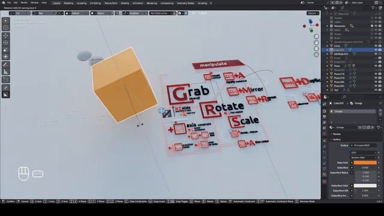Image resolution: width=384 pixels, height=216 pixels.
Task: Expand the Manipulate collection in outliner
Action: coord(328,26)
